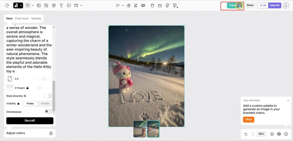Click the Recraft generate button

(30, 121)
